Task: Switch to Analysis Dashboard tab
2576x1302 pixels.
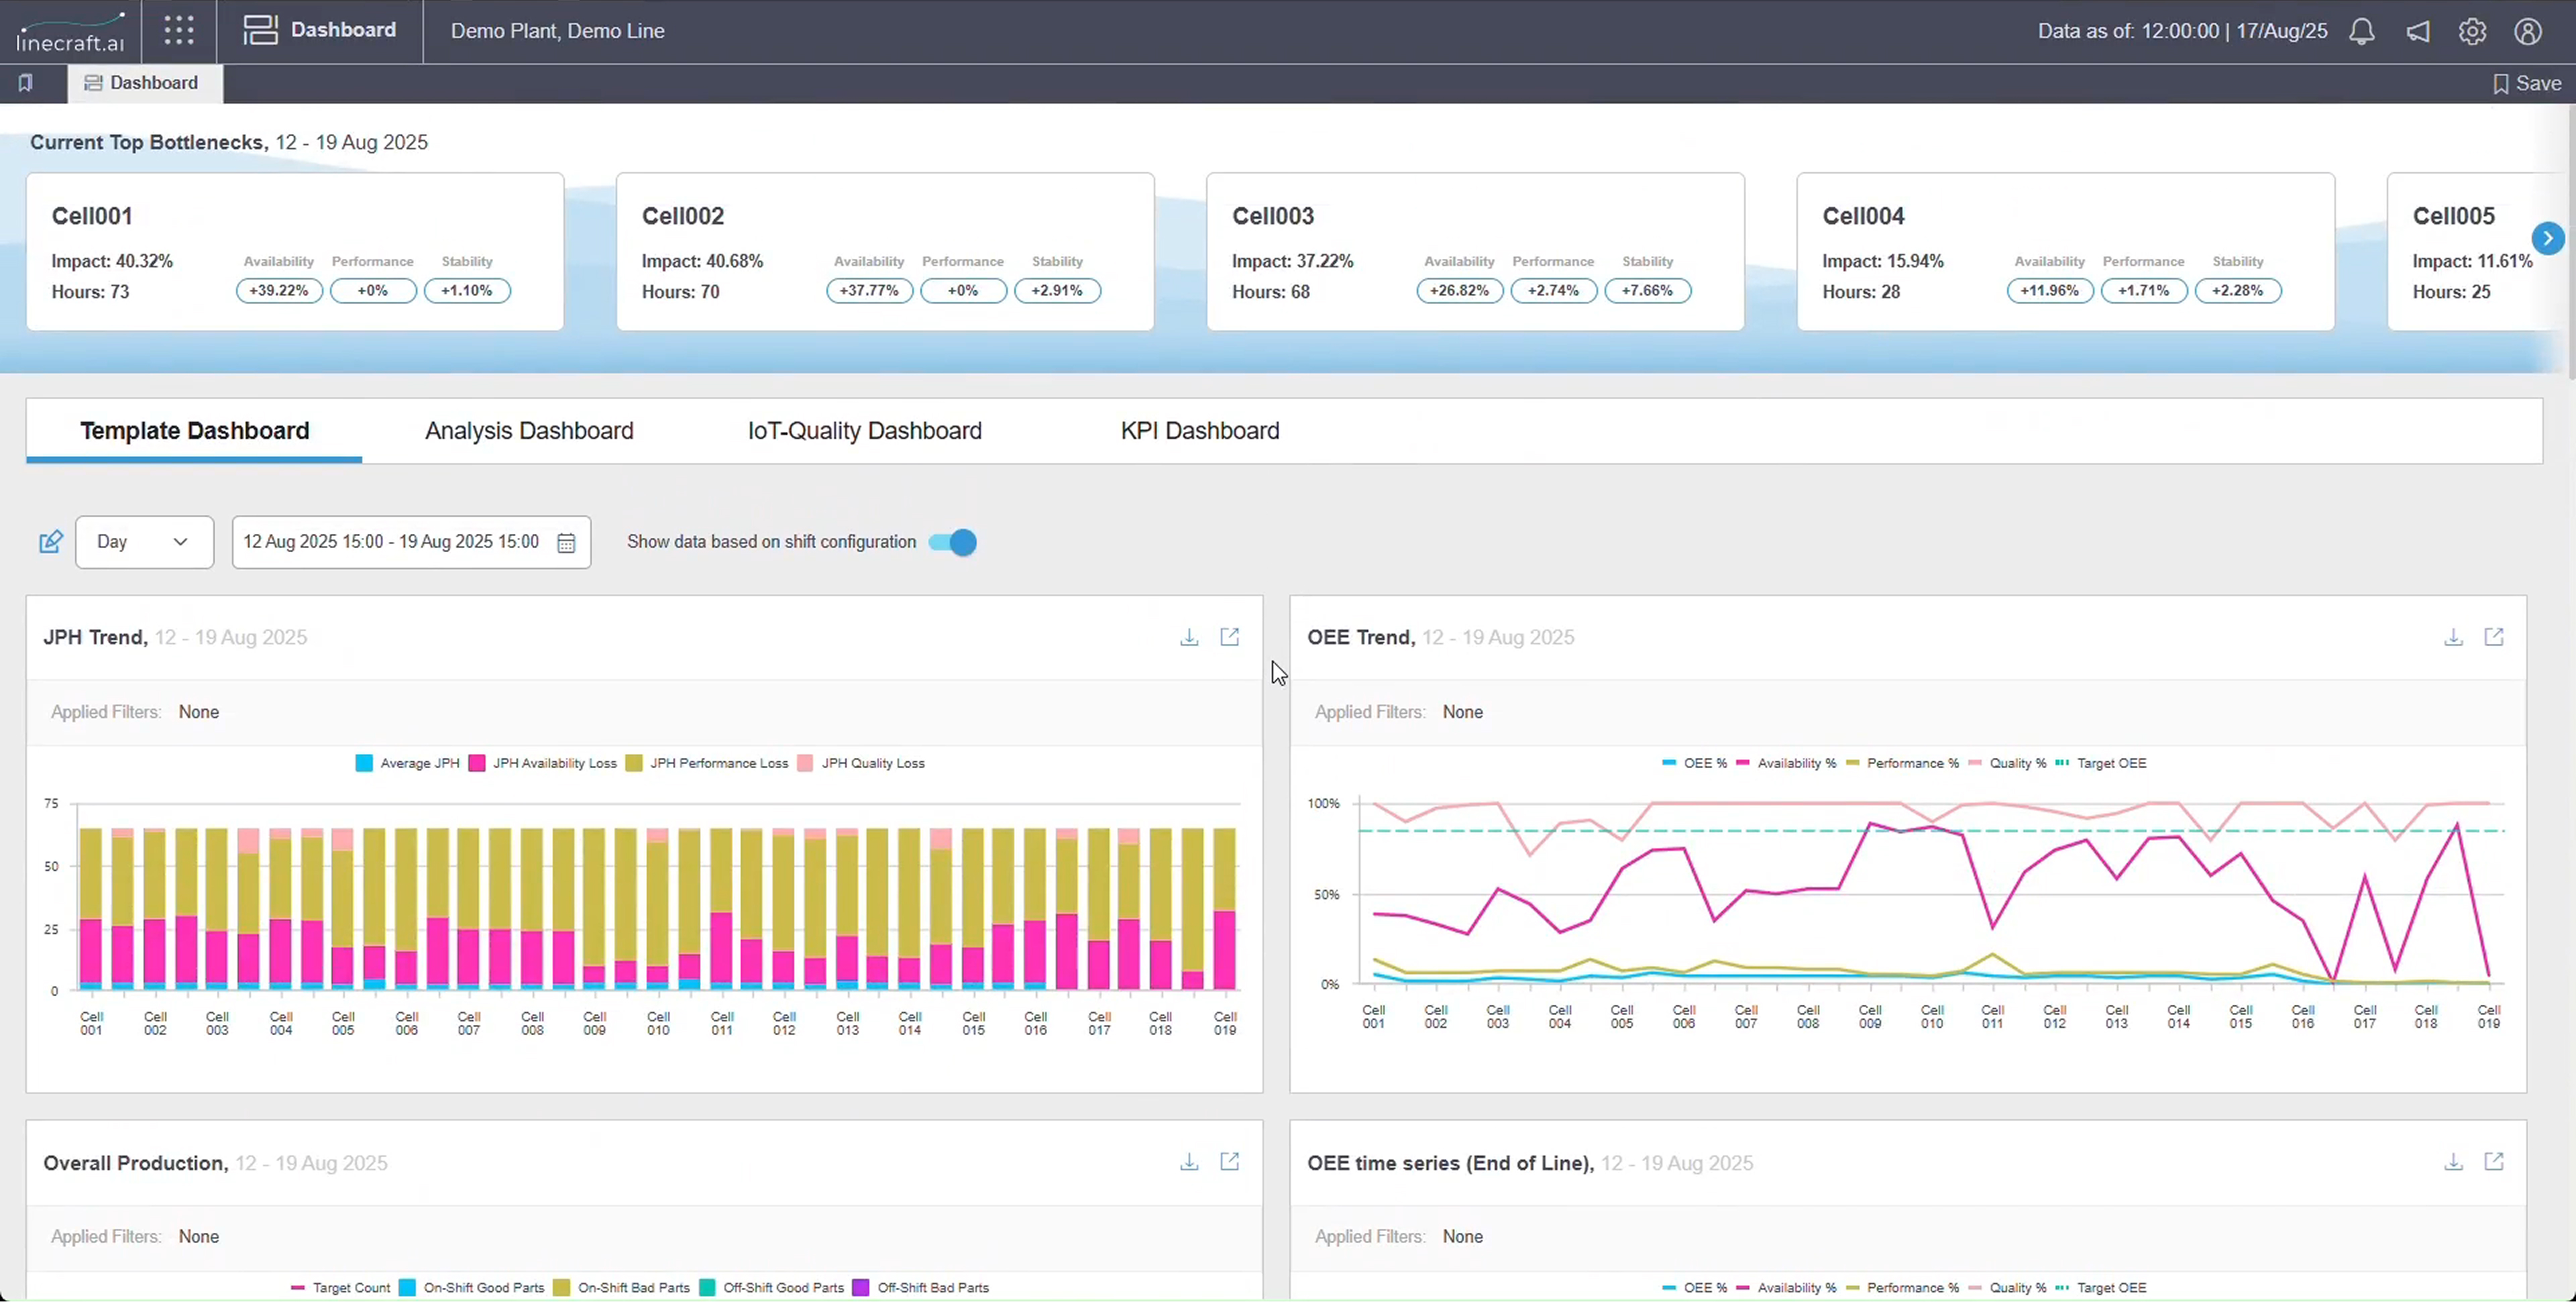Action: (x=529, y=431)
